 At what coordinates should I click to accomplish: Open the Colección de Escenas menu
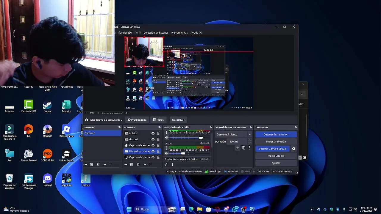pyautogui.click(x=156, y=33)
